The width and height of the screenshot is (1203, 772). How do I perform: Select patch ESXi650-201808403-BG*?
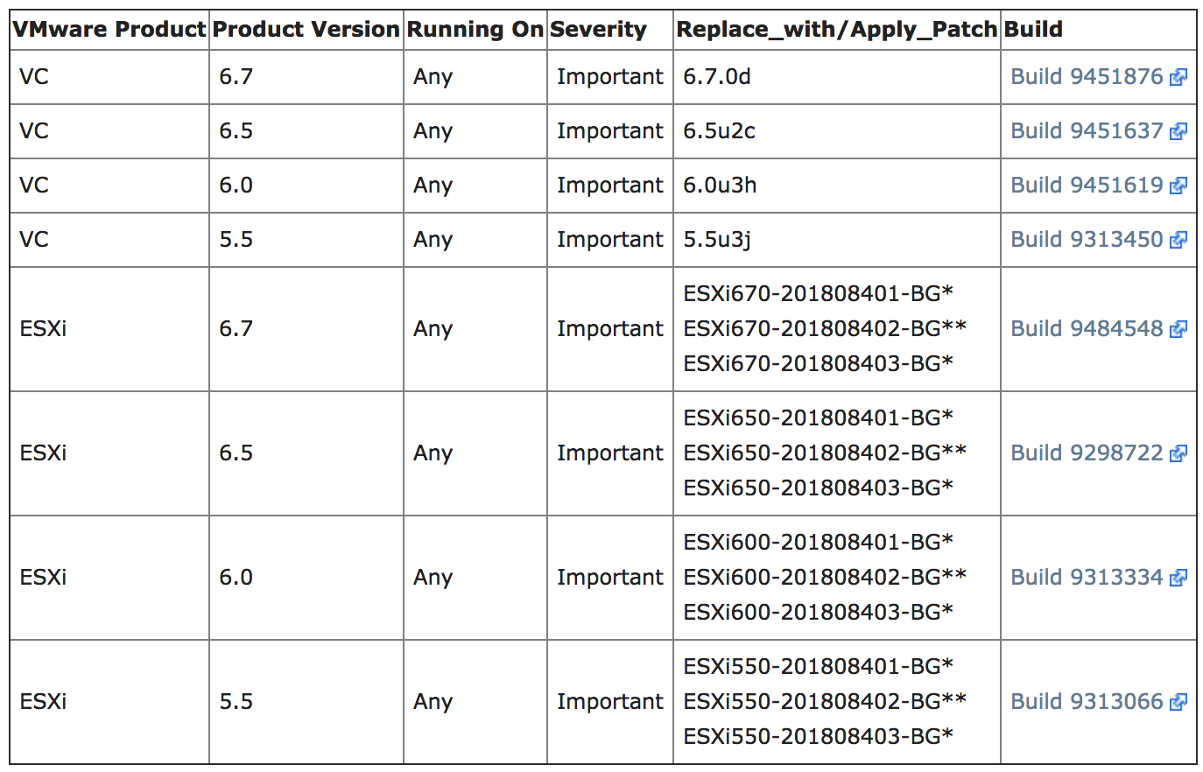(819, 488)
